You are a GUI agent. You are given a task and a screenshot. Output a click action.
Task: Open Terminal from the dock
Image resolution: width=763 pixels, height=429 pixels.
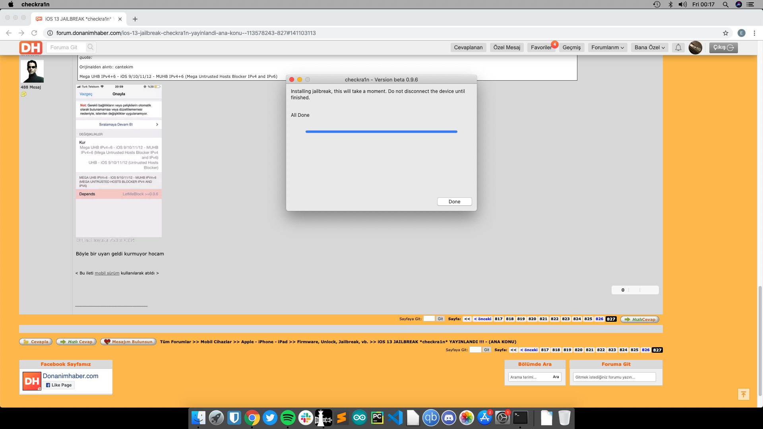coord(520,418)
